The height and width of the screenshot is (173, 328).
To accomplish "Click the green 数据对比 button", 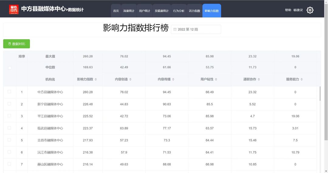I will point(16,44).
